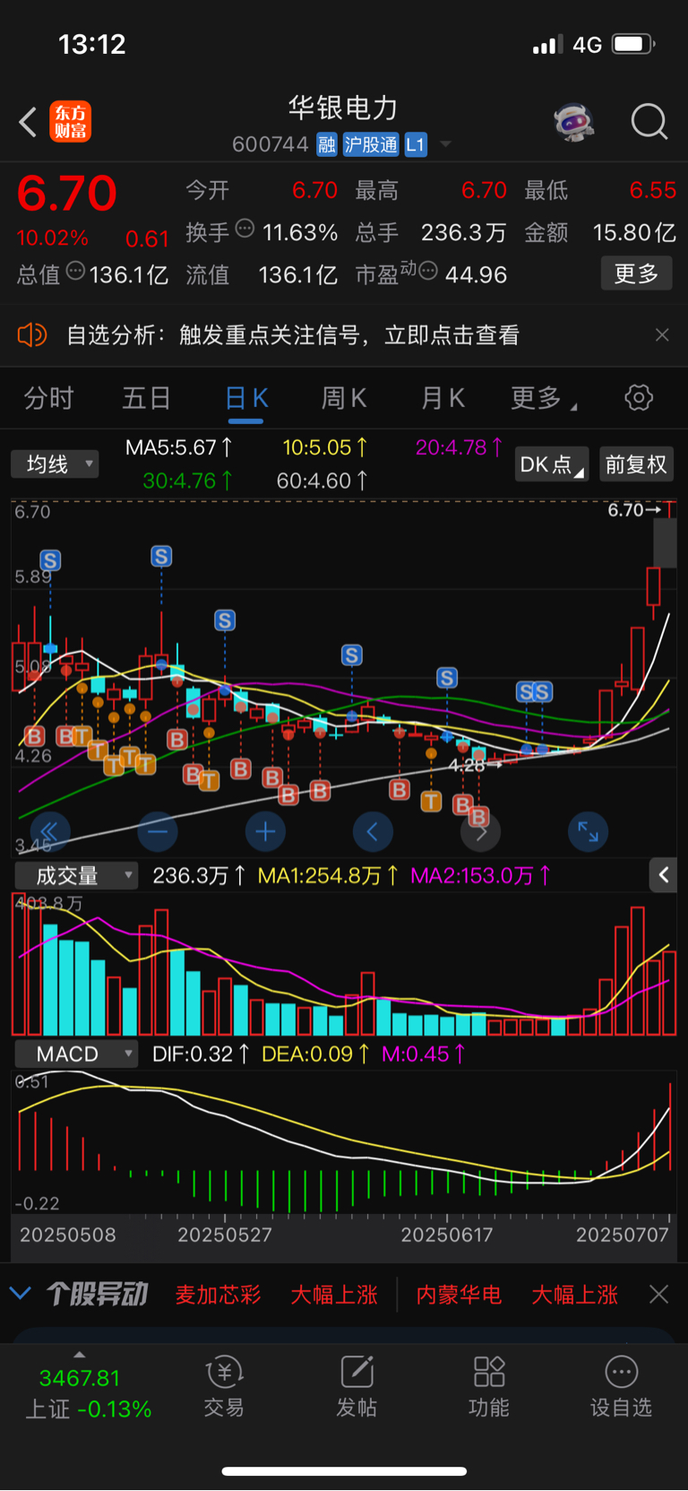Open the 东方财富 logo
688x1491 pixels.
coord(70,122)
